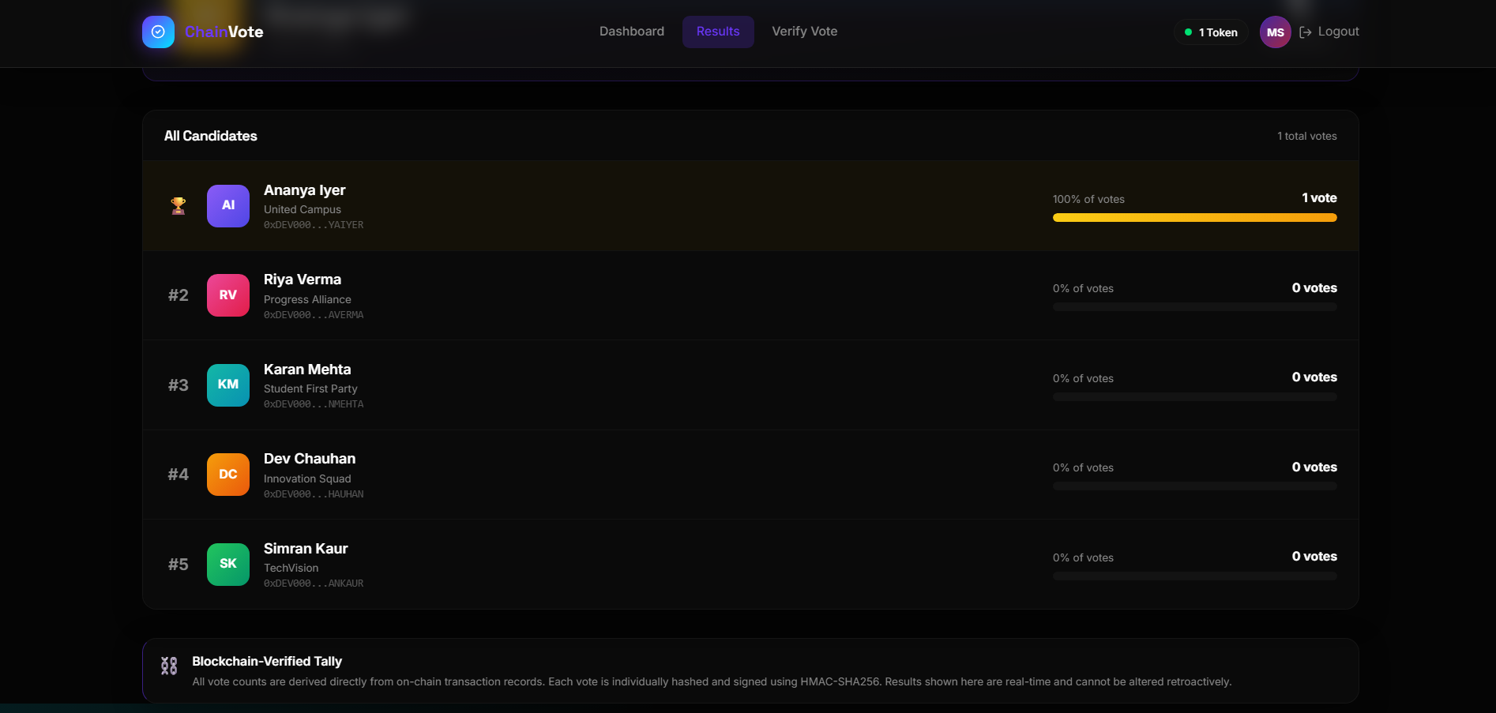
Task: Click the Progress Alliance party label
Action: (x=307, y=299)
